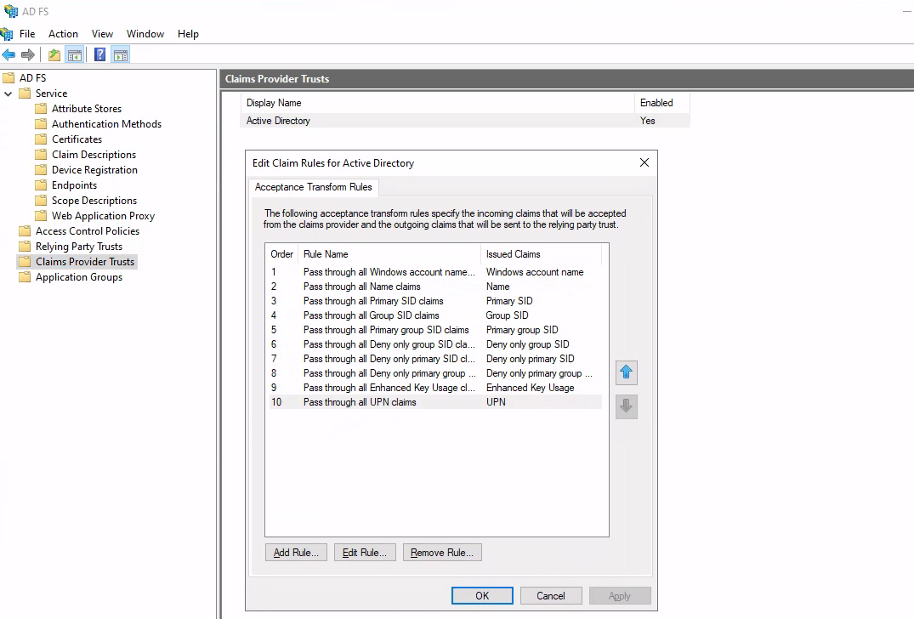Screen dimensions: 914x619
Task: Click the Edit Rule button
Action: (365, 553)
